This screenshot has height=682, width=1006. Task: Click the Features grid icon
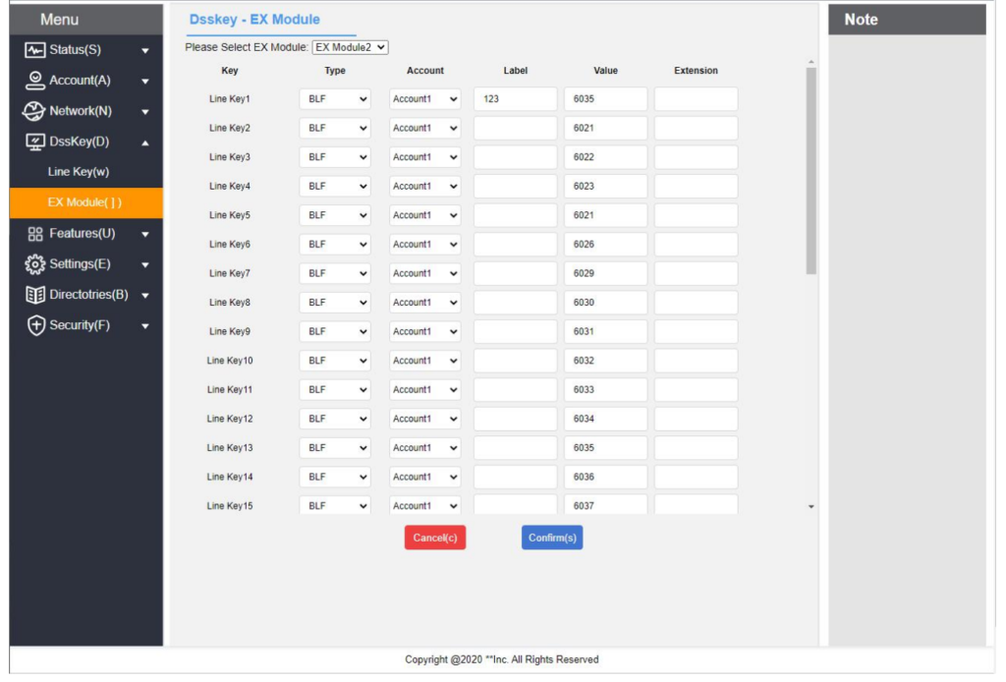click(x=35, y=234)
